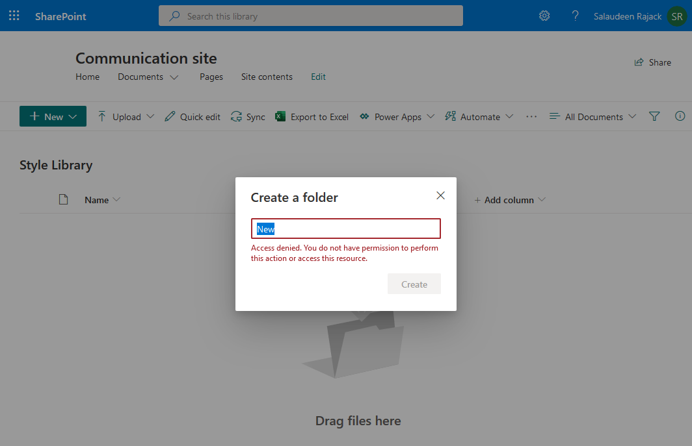Click the Upload arrow icon
This screenshot has width=692, height=446.
click(103, 116)
